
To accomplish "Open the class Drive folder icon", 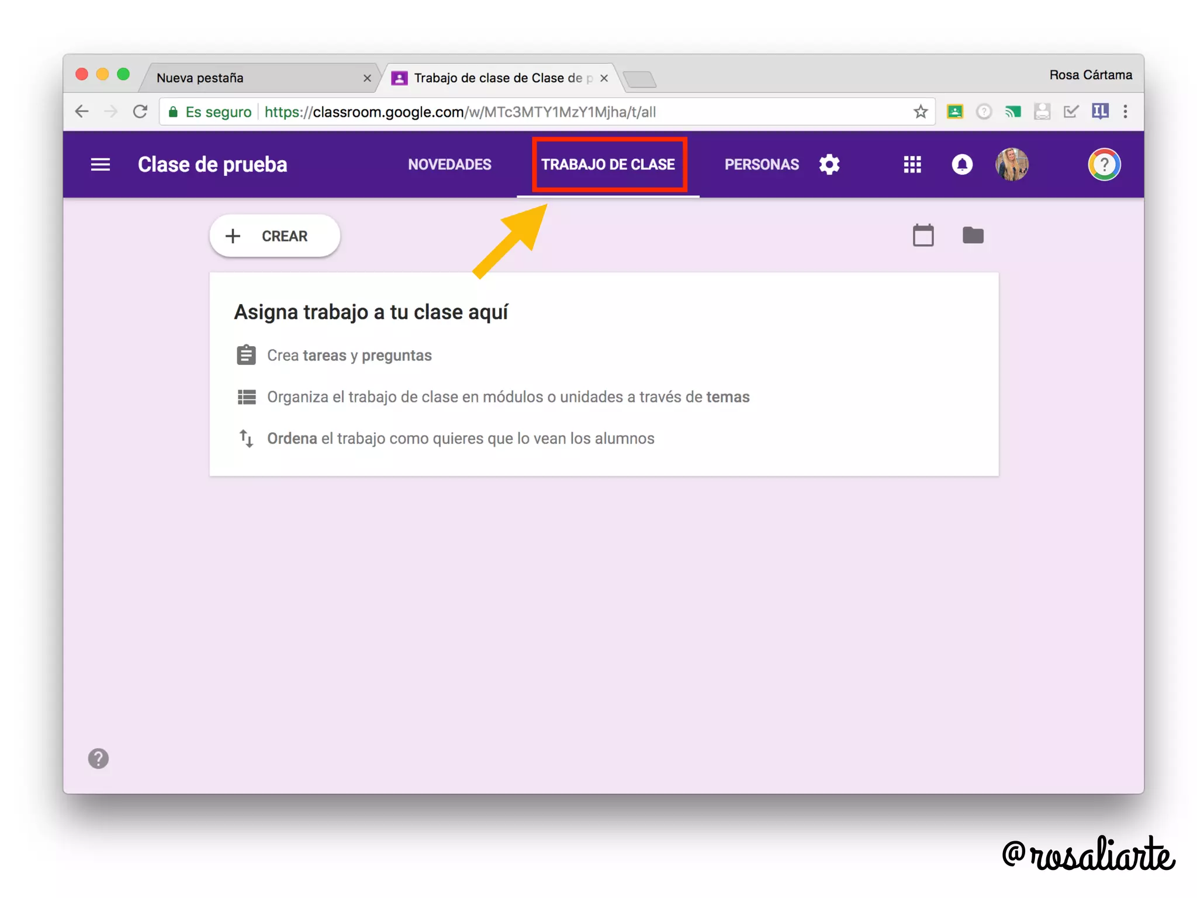I will (973, 236).
